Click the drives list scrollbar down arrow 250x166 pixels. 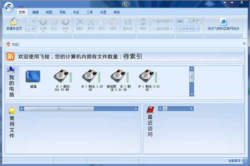tap(192, 94)
